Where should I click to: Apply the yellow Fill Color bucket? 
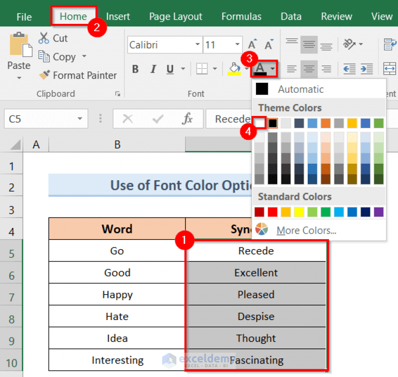click(234, 69)
